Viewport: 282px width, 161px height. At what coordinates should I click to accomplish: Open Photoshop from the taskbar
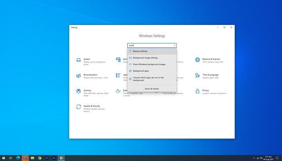pos(47,158)
